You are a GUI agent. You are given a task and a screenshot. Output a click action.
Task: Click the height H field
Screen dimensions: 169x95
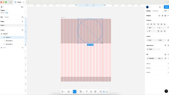click(x=161, y=40)
